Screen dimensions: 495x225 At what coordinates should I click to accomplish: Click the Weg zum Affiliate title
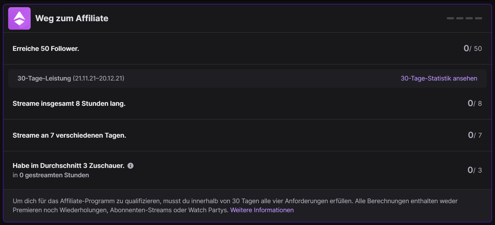click(72, 18)
